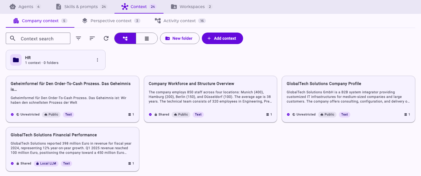421x176 pixels.
Task: Open GlobalTech Solutions Company Profile card
Action: [348, 99]
